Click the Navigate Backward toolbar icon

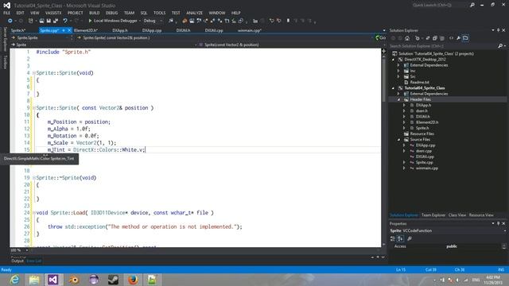[10, 21]
